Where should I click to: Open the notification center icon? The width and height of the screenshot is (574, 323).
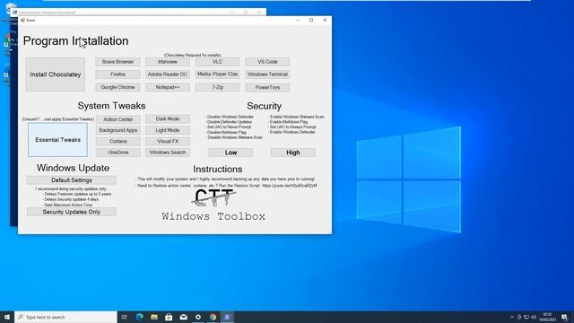click(x=565, y=317)
